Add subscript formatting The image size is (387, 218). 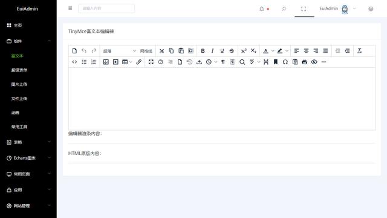tap(253, 51)
